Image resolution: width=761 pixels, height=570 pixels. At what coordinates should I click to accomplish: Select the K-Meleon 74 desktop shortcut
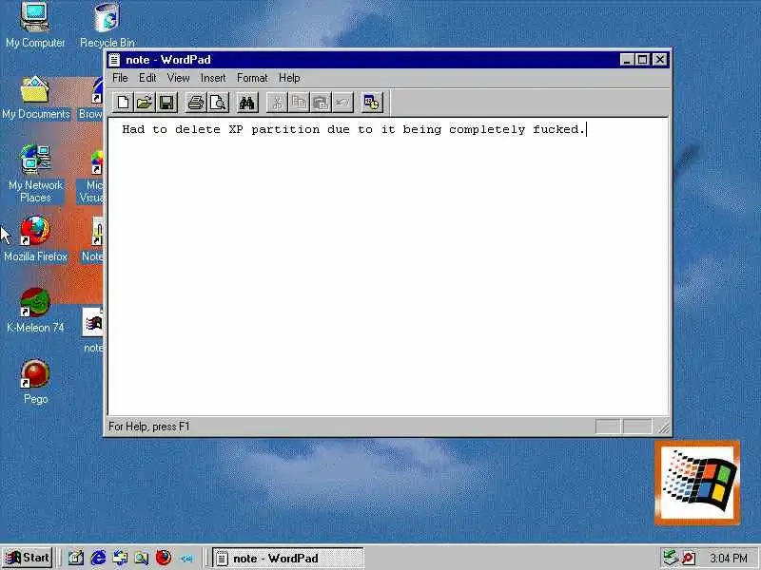click(x=35, y=311)
